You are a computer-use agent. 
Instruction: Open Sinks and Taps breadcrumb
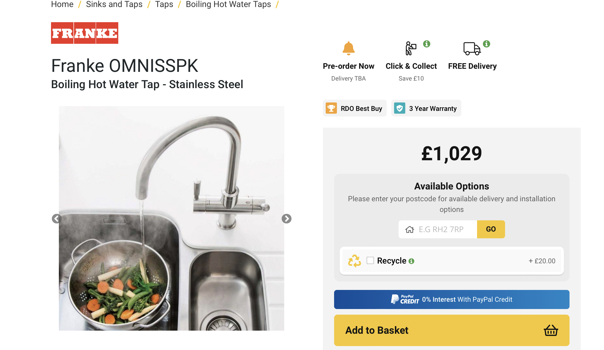pyautogui.click(x=114, y=4)
